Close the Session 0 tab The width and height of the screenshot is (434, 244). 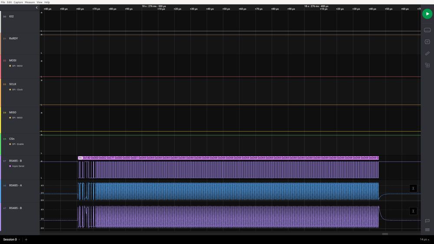tap(20, 240)
